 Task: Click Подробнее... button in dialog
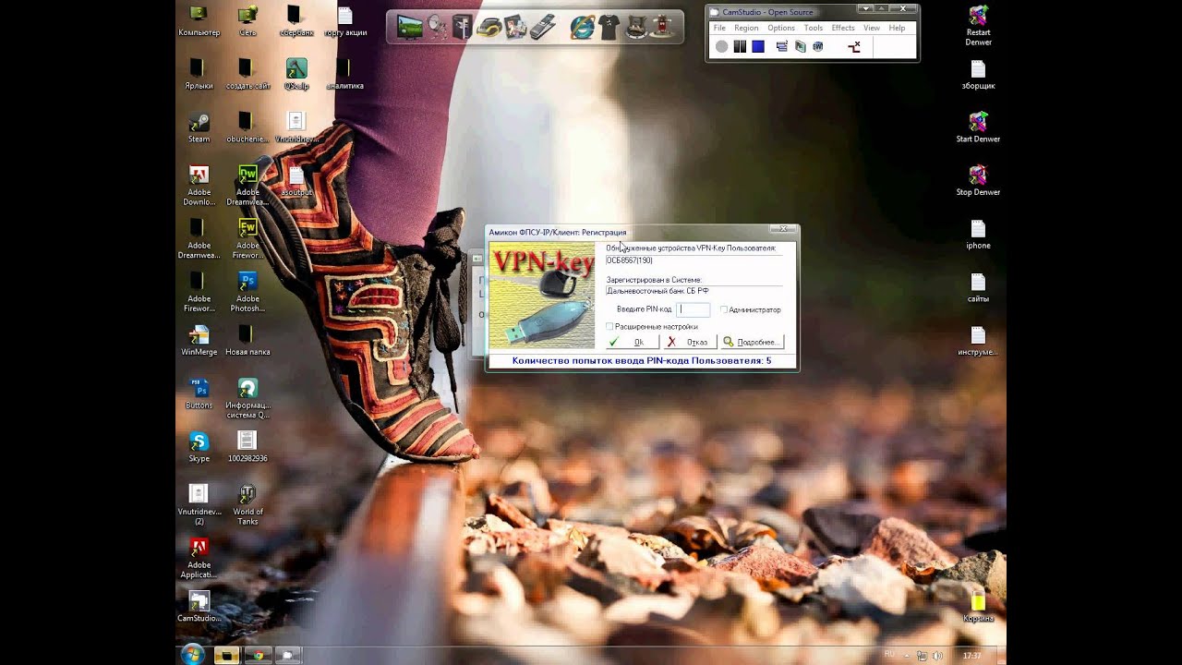click(x=753, y=342)
